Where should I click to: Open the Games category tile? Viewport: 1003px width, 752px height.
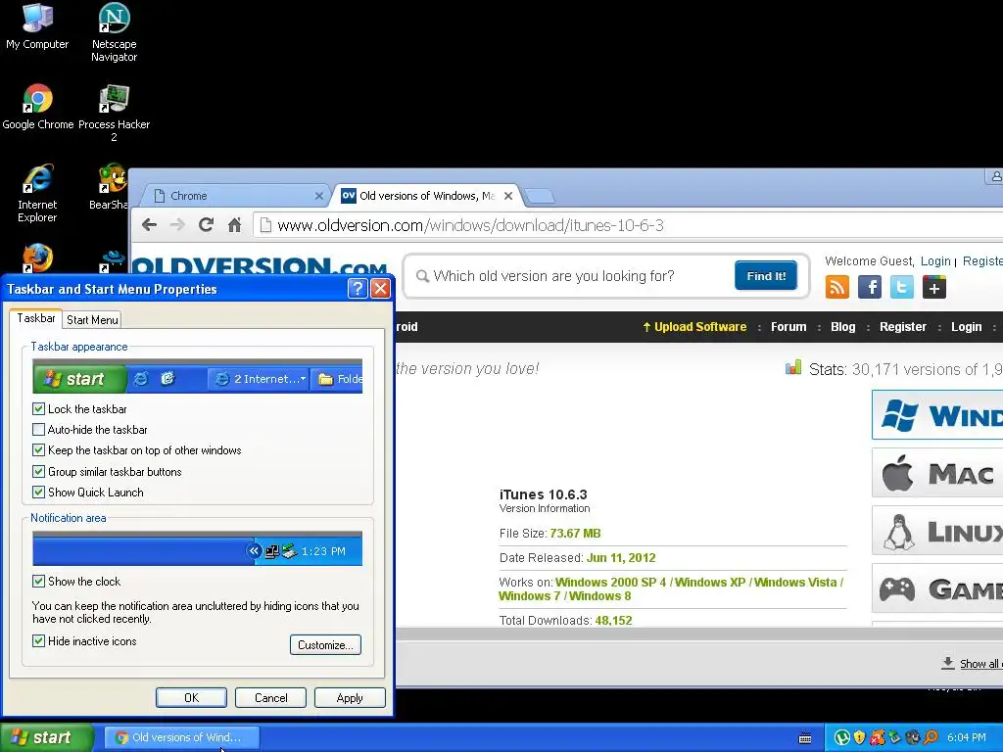pyautogui.click(x=937, y=588)
